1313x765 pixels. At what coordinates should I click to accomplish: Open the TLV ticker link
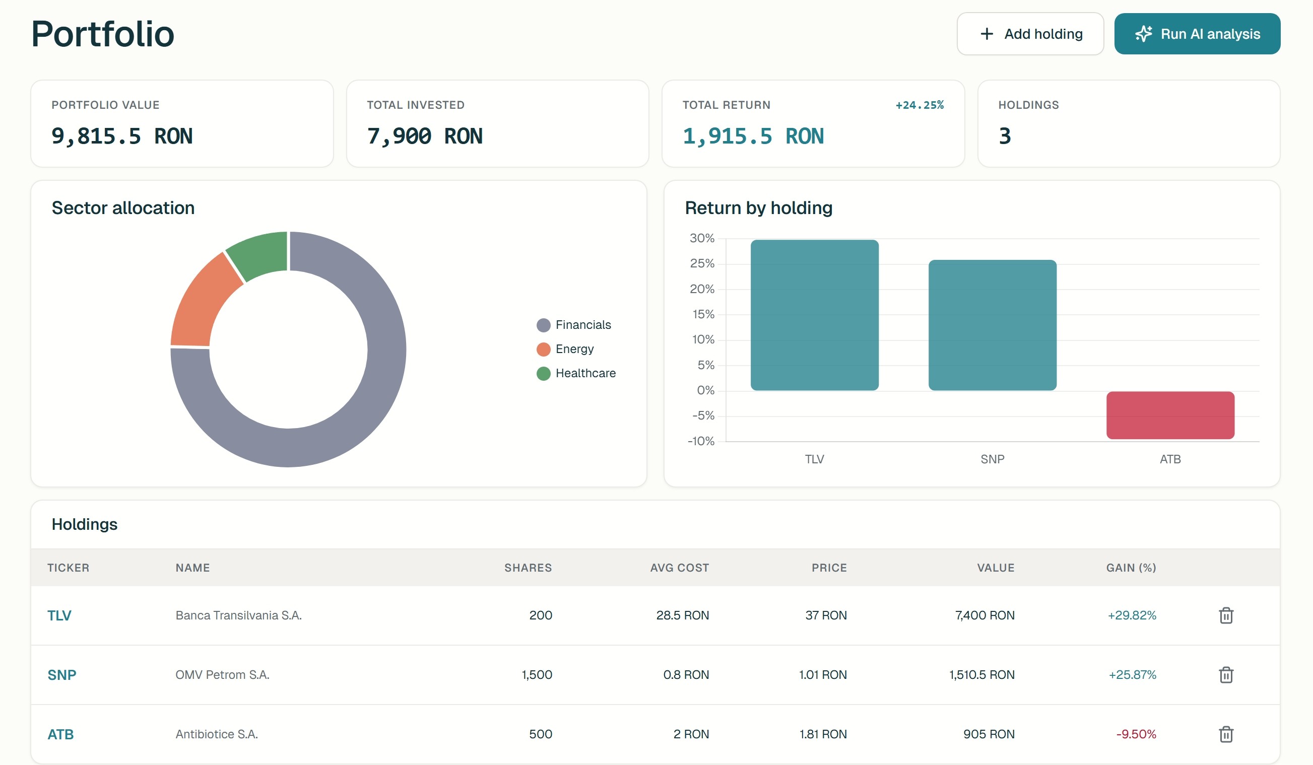(59, 615)
